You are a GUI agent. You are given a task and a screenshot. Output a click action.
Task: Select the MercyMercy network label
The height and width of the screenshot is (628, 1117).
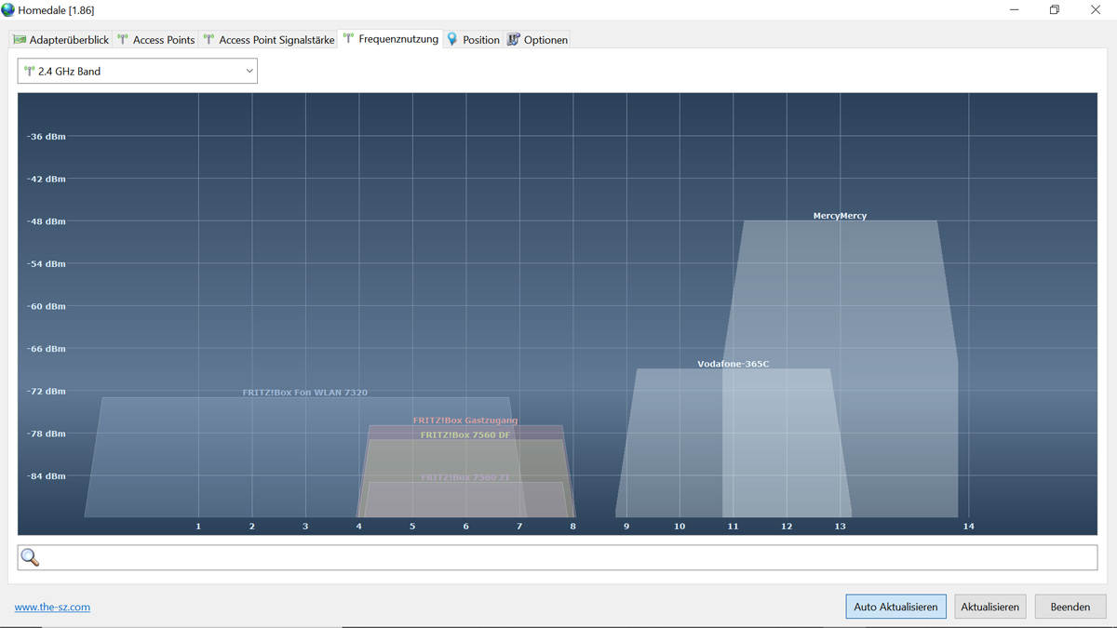pos(840,216)
